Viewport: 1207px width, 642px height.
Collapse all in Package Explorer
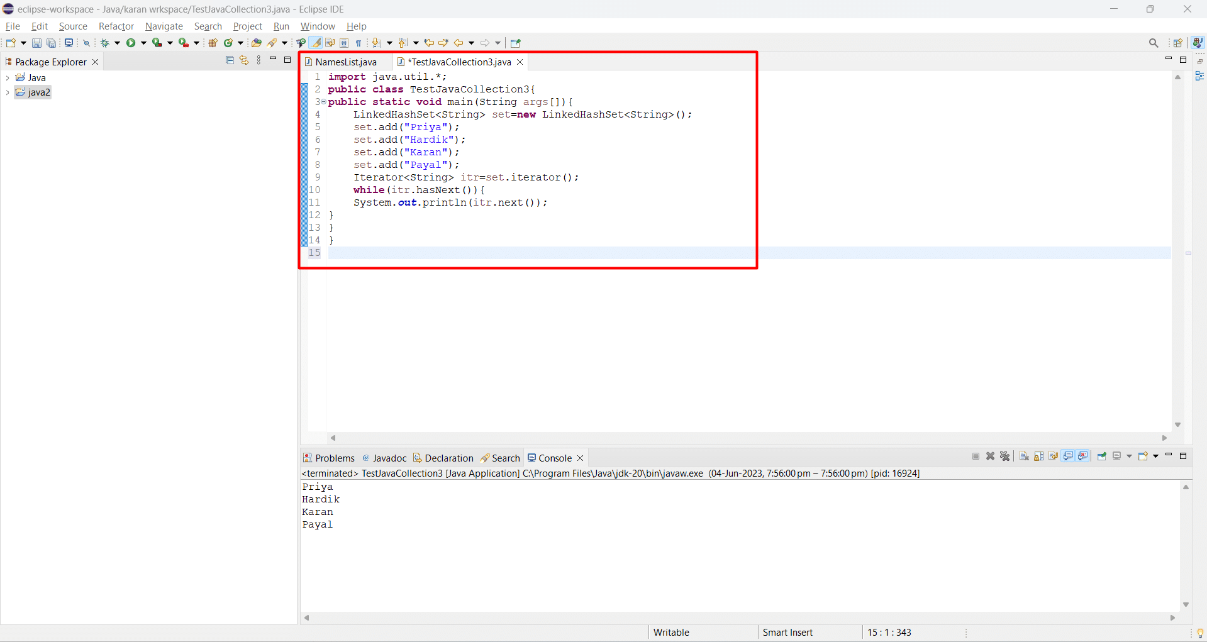click(230, 60)
